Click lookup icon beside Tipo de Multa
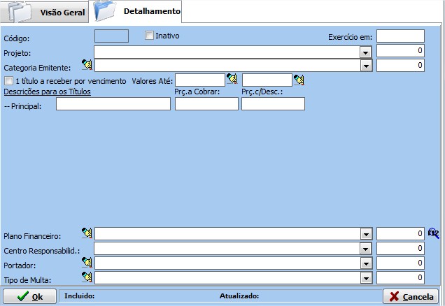 [87, 277]
